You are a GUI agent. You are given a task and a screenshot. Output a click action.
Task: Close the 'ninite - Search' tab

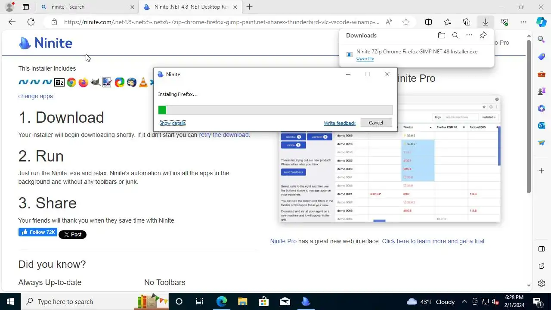click(132, 7)
